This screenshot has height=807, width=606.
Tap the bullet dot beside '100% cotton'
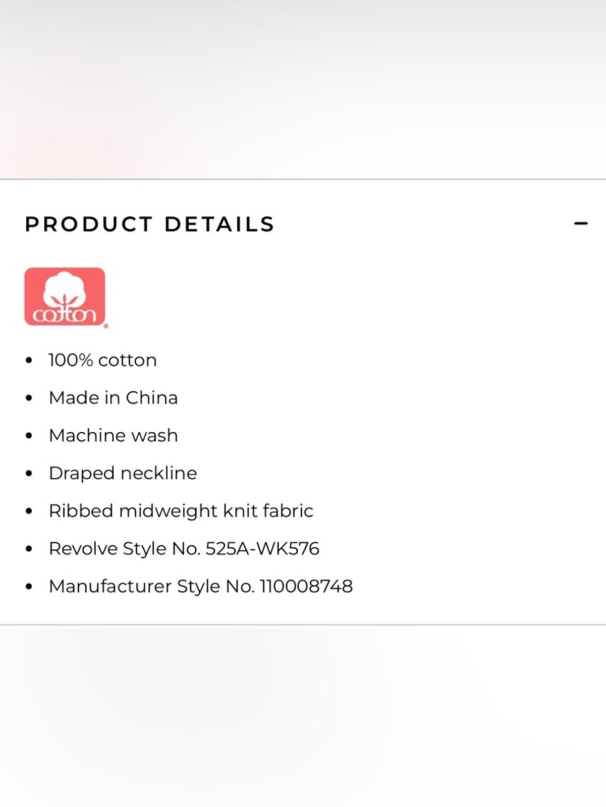pos(29,361)
